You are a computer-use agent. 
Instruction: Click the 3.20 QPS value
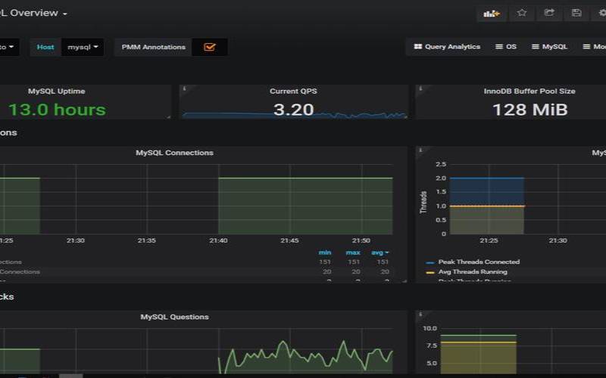293,110
